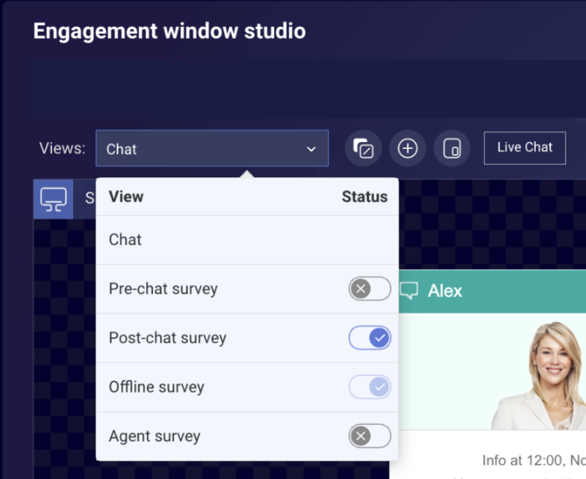The height and width of the screenshot is (479, 586).
Task: Click the add view plus icon
Action: tap(408, 148)
